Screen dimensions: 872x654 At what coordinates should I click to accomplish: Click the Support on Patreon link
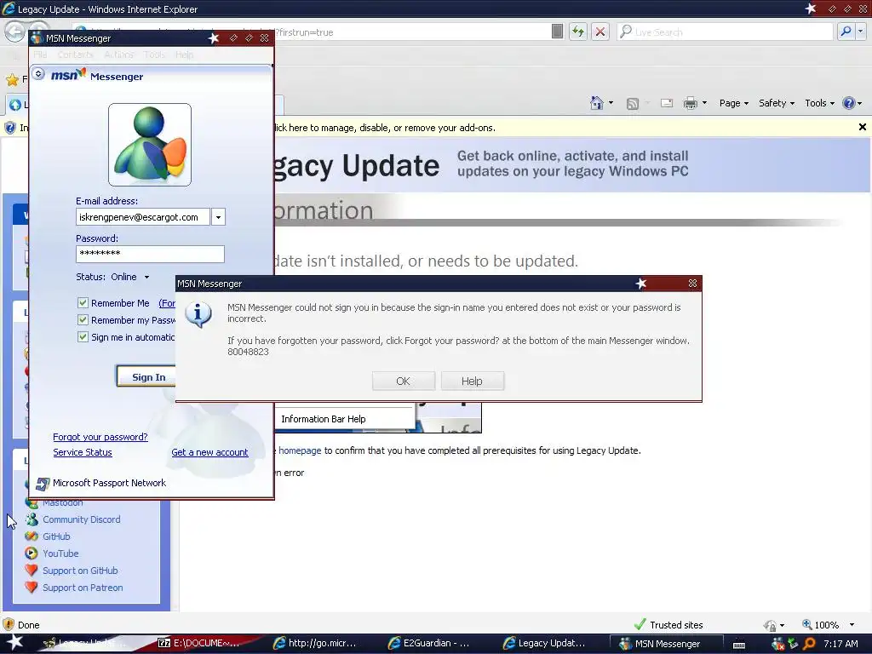tap(83, 588)
